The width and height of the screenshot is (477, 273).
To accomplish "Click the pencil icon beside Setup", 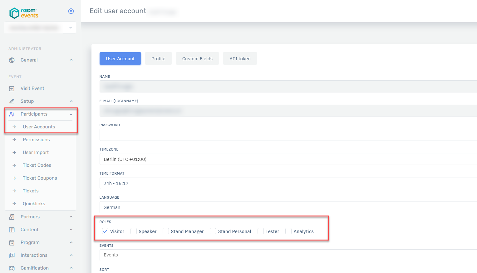I will click(x=12, y=101).
